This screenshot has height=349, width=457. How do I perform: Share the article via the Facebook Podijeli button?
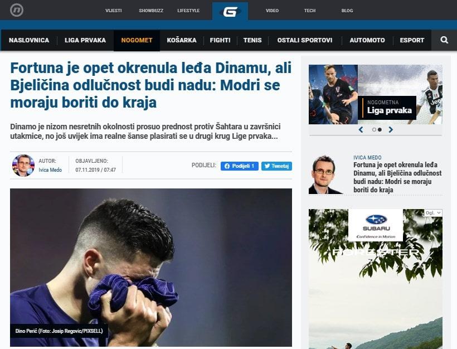pyautogui.click(x=239, y=166)
